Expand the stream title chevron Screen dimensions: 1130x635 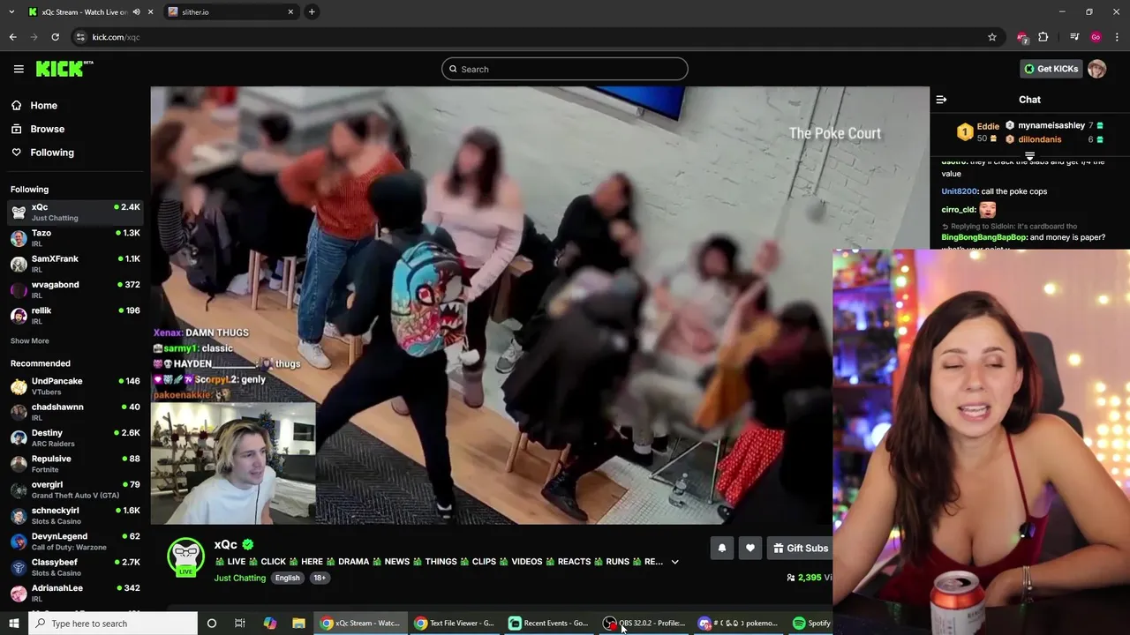(674, 562)
